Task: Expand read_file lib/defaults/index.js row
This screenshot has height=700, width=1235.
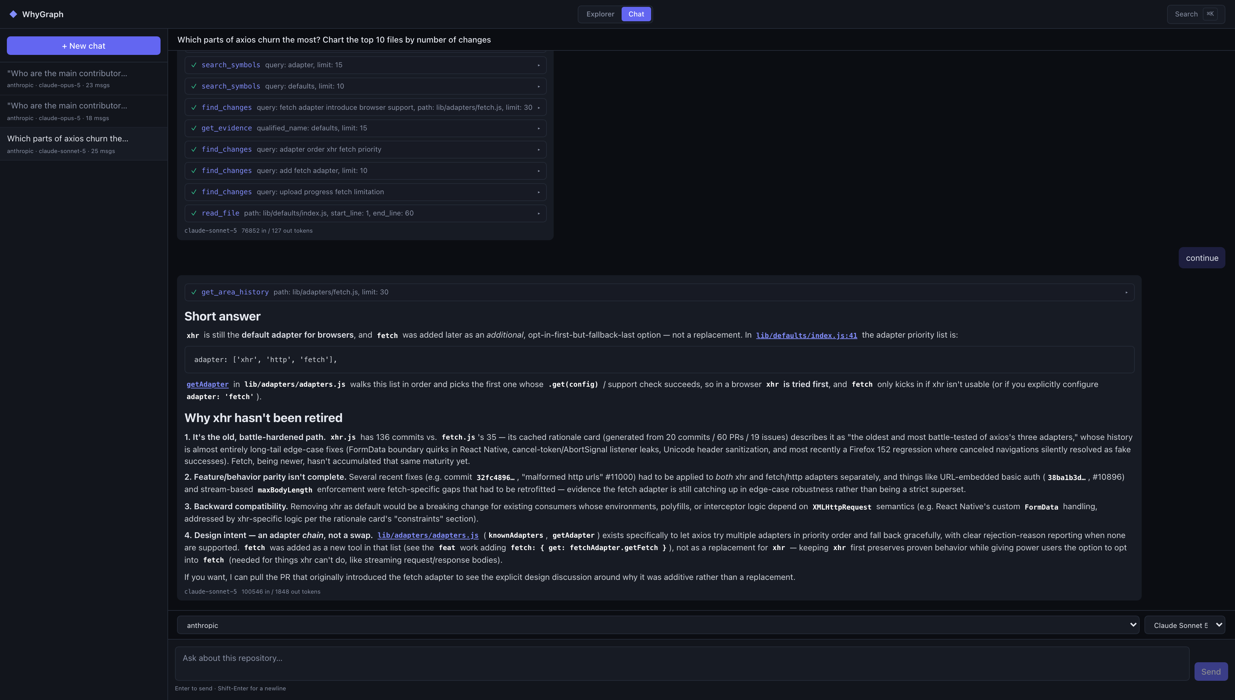Action: point(365,213)
